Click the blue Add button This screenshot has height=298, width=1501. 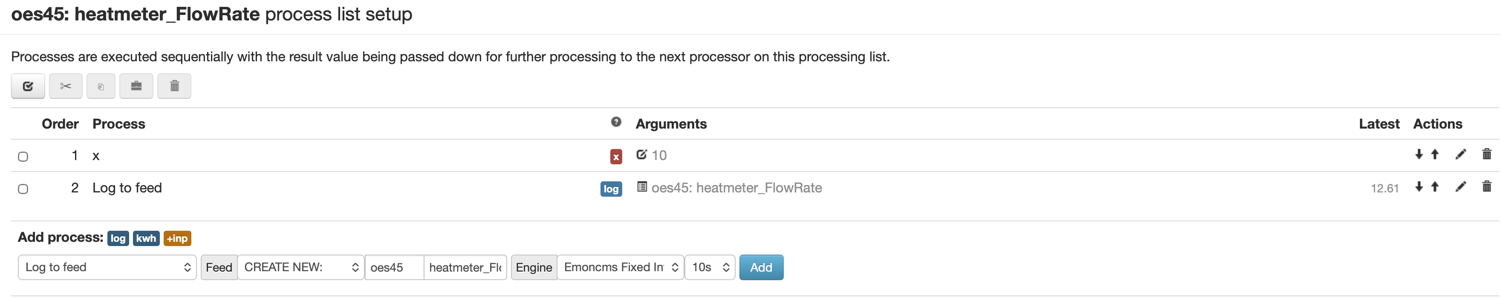tap(760, 267)
